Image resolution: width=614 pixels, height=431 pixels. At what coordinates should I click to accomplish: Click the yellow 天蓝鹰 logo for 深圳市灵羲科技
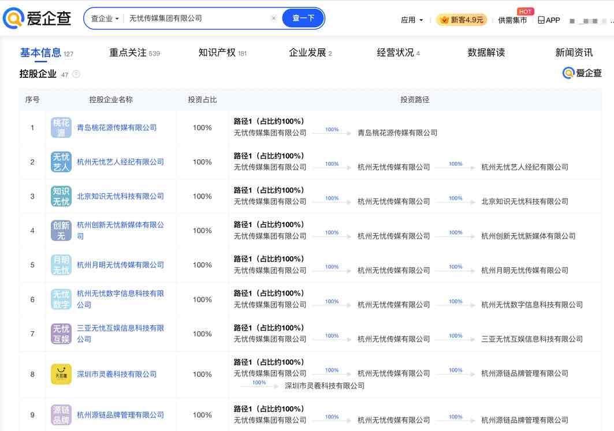pos(61,374)
